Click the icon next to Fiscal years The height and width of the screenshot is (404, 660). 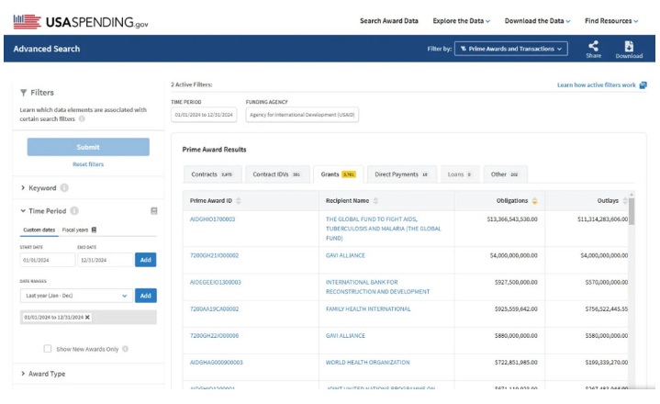(95, 230)
